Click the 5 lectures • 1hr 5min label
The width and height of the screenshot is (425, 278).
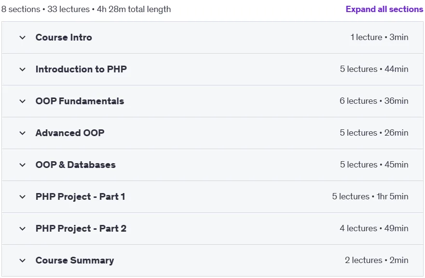click(x=370, y=196)
